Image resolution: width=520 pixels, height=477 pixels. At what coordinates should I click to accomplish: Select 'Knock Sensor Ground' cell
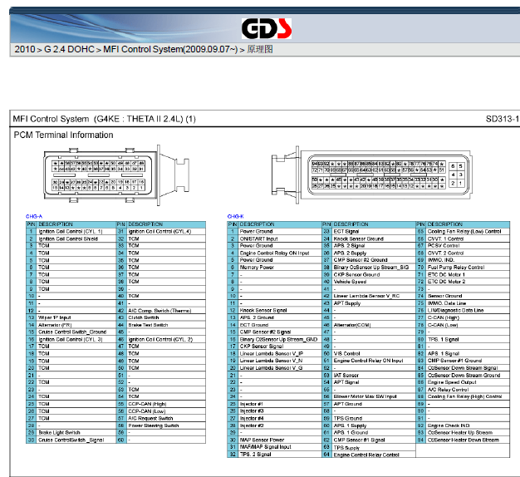pos(374,238)
